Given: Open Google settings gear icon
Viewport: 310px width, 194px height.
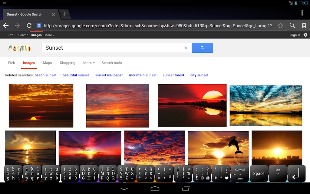Looking at the screenshot, I should tap(305, 35).
